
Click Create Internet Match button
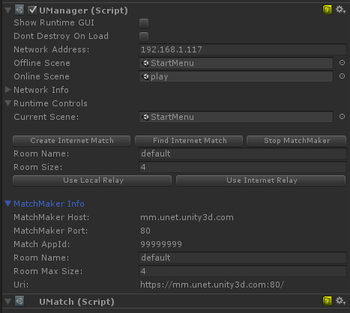pyautogui.click(x=72, y=141)
